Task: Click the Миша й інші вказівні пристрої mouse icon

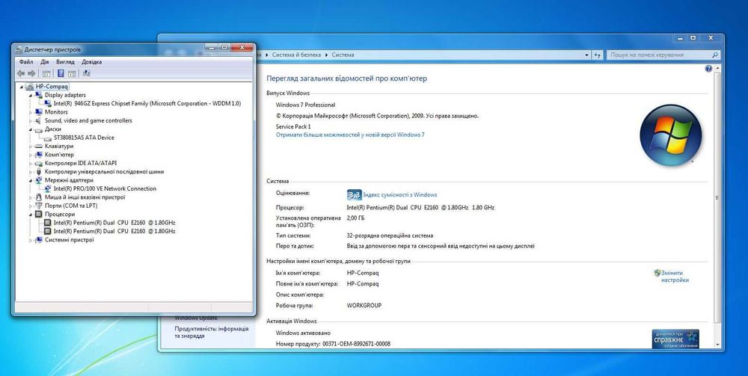Action: click(39, 197)
